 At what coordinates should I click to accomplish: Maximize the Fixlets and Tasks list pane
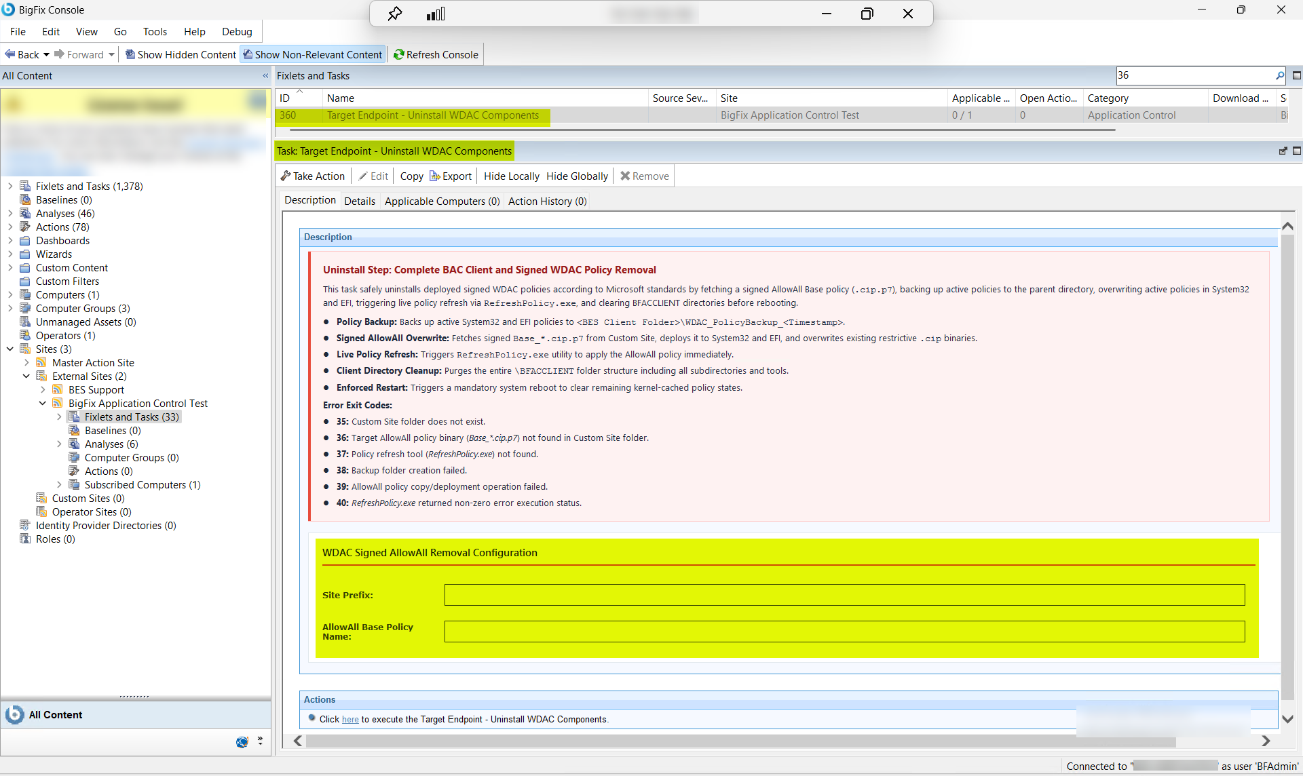tap(1297, 75)
